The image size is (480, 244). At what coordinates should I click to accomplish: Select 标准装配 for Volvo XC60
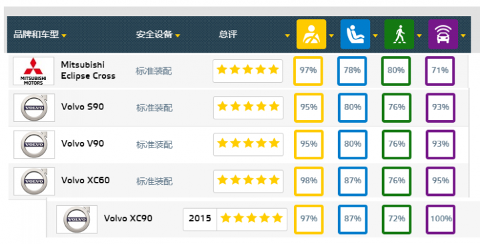(x=154, y=181)
